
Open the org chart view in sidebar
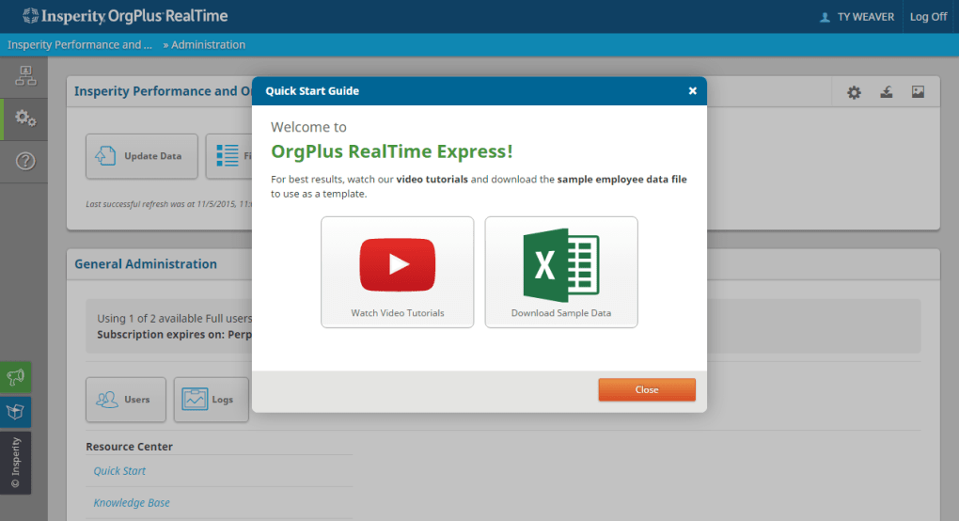(25, 77)
